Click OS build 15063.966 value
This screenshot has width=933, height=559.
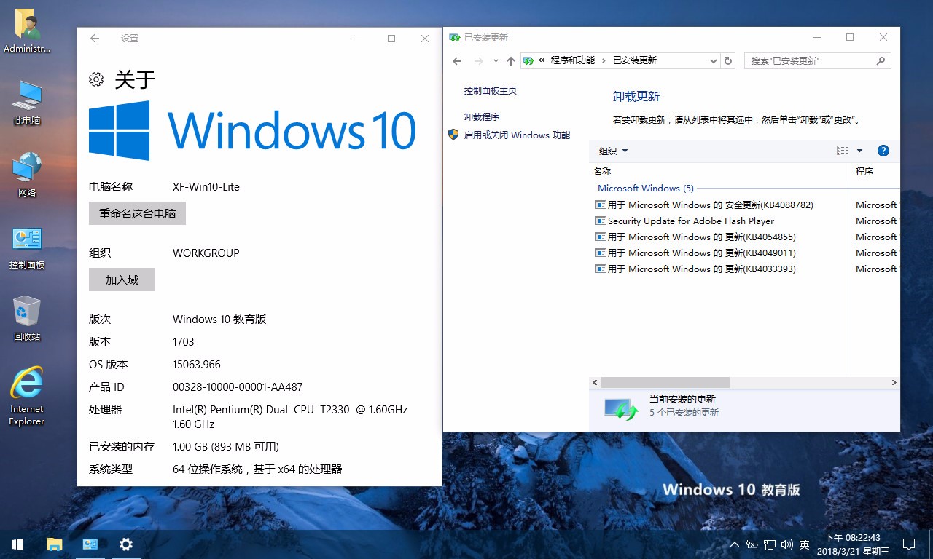click(197, 365)
